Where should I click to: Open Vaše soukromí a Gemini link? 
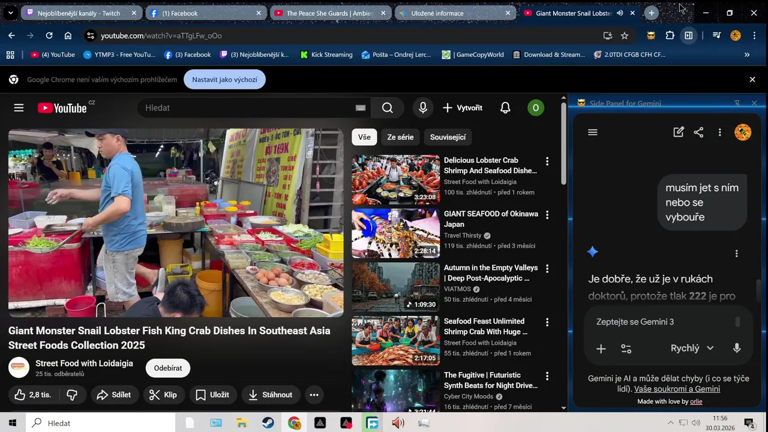tap(677, 389)
